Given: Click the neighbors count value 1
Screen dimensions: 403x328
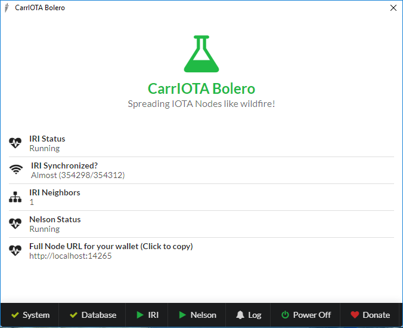Looking at the screenshot, I should point(32,202).
